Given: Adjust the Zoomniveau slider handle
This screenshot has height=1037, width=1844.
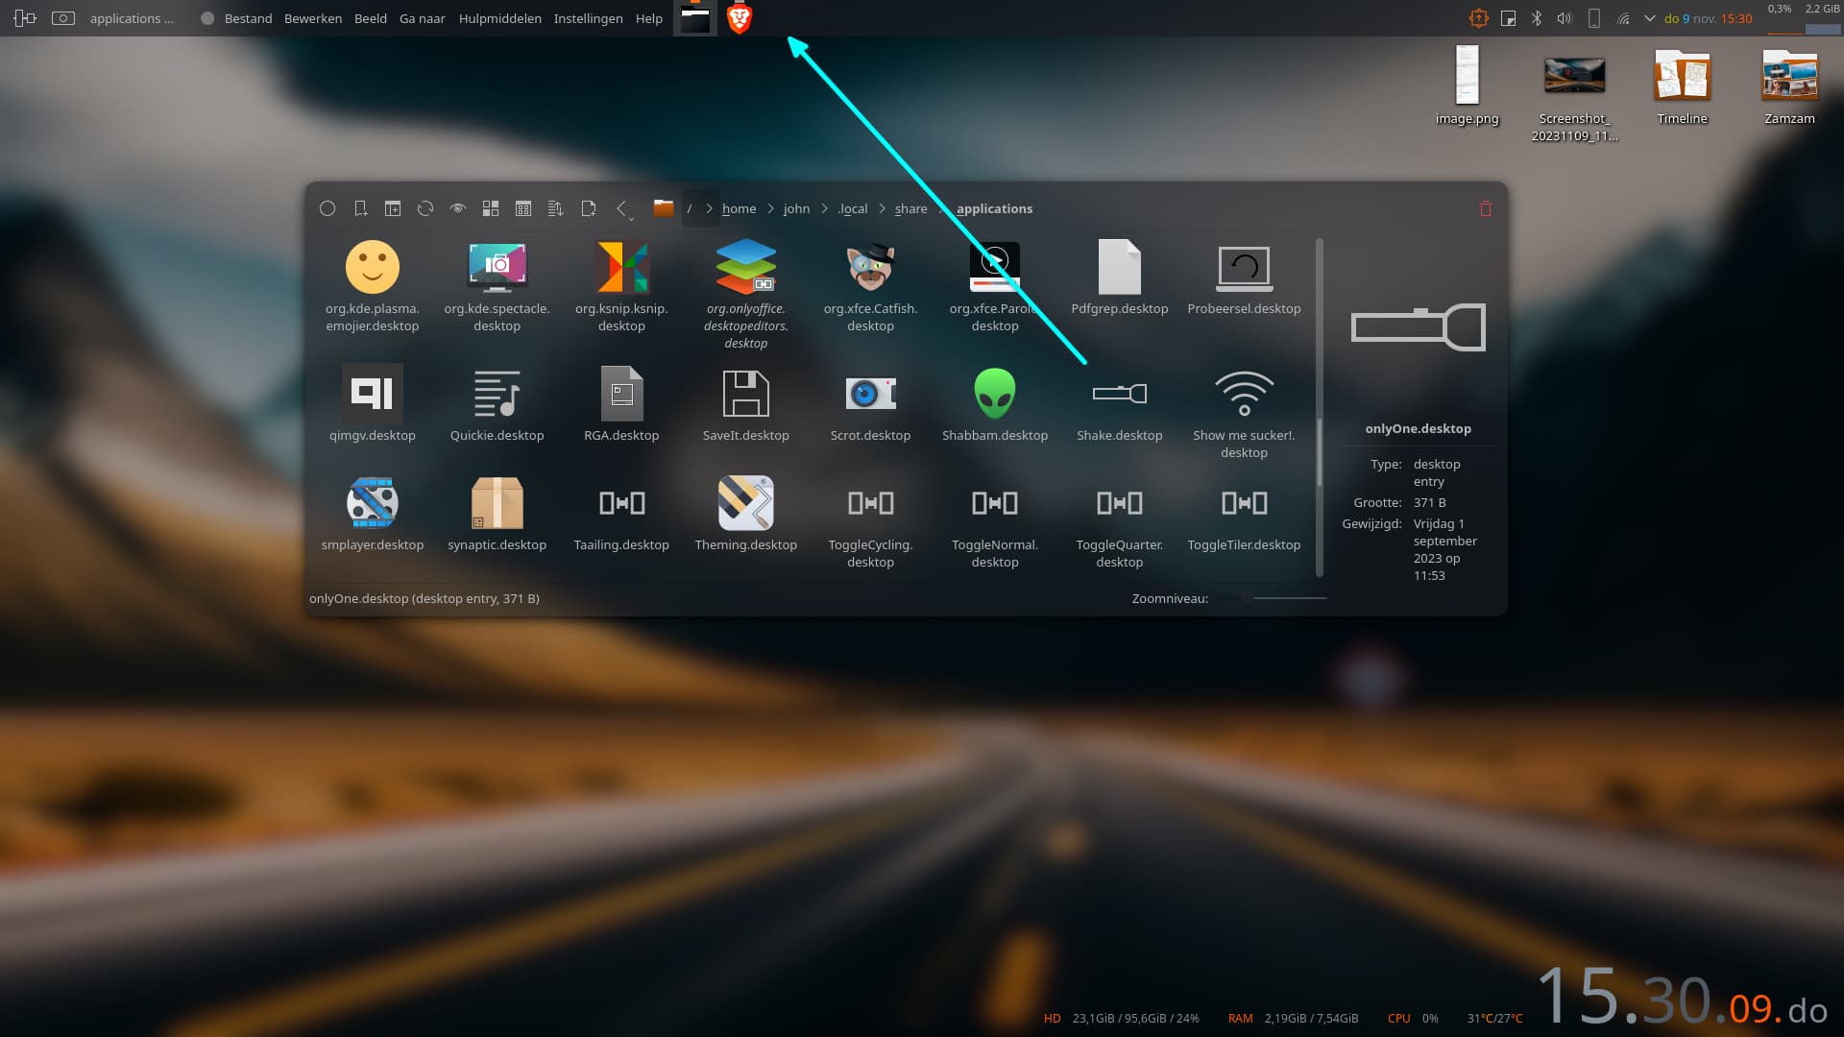Looking at the screenshot, I should 1246,598.
